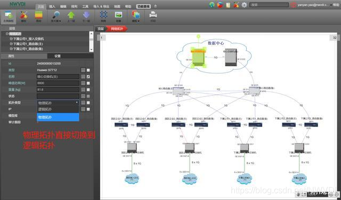The width and height of the screenshot is (341, 200).
Task: Select tree row 下属公司1_路由器(备)
Action: click(x=28, y=49)
